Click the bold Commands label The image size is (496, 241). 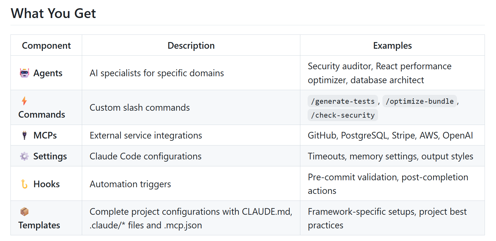coord(42,114)
